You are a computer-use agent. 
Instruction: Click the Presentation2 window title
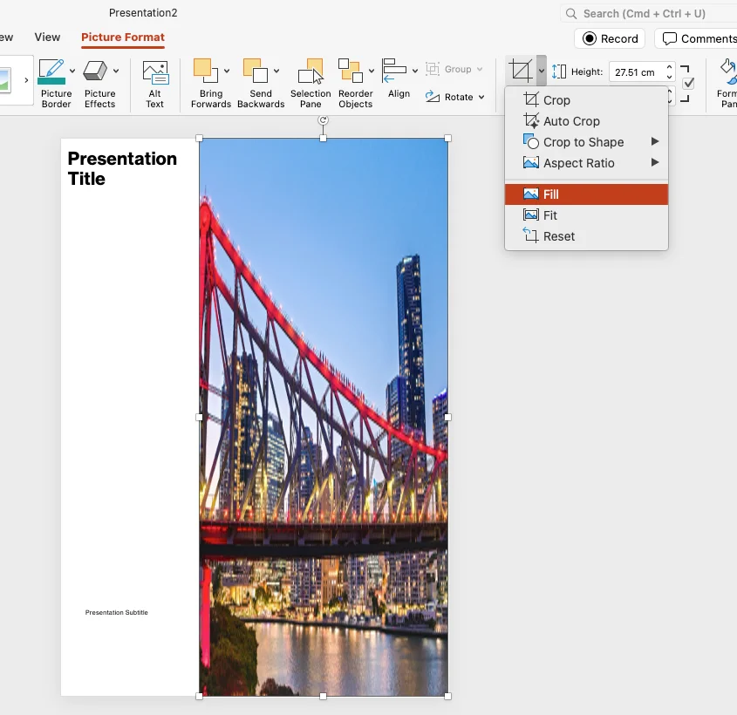(x=143, y=13)
